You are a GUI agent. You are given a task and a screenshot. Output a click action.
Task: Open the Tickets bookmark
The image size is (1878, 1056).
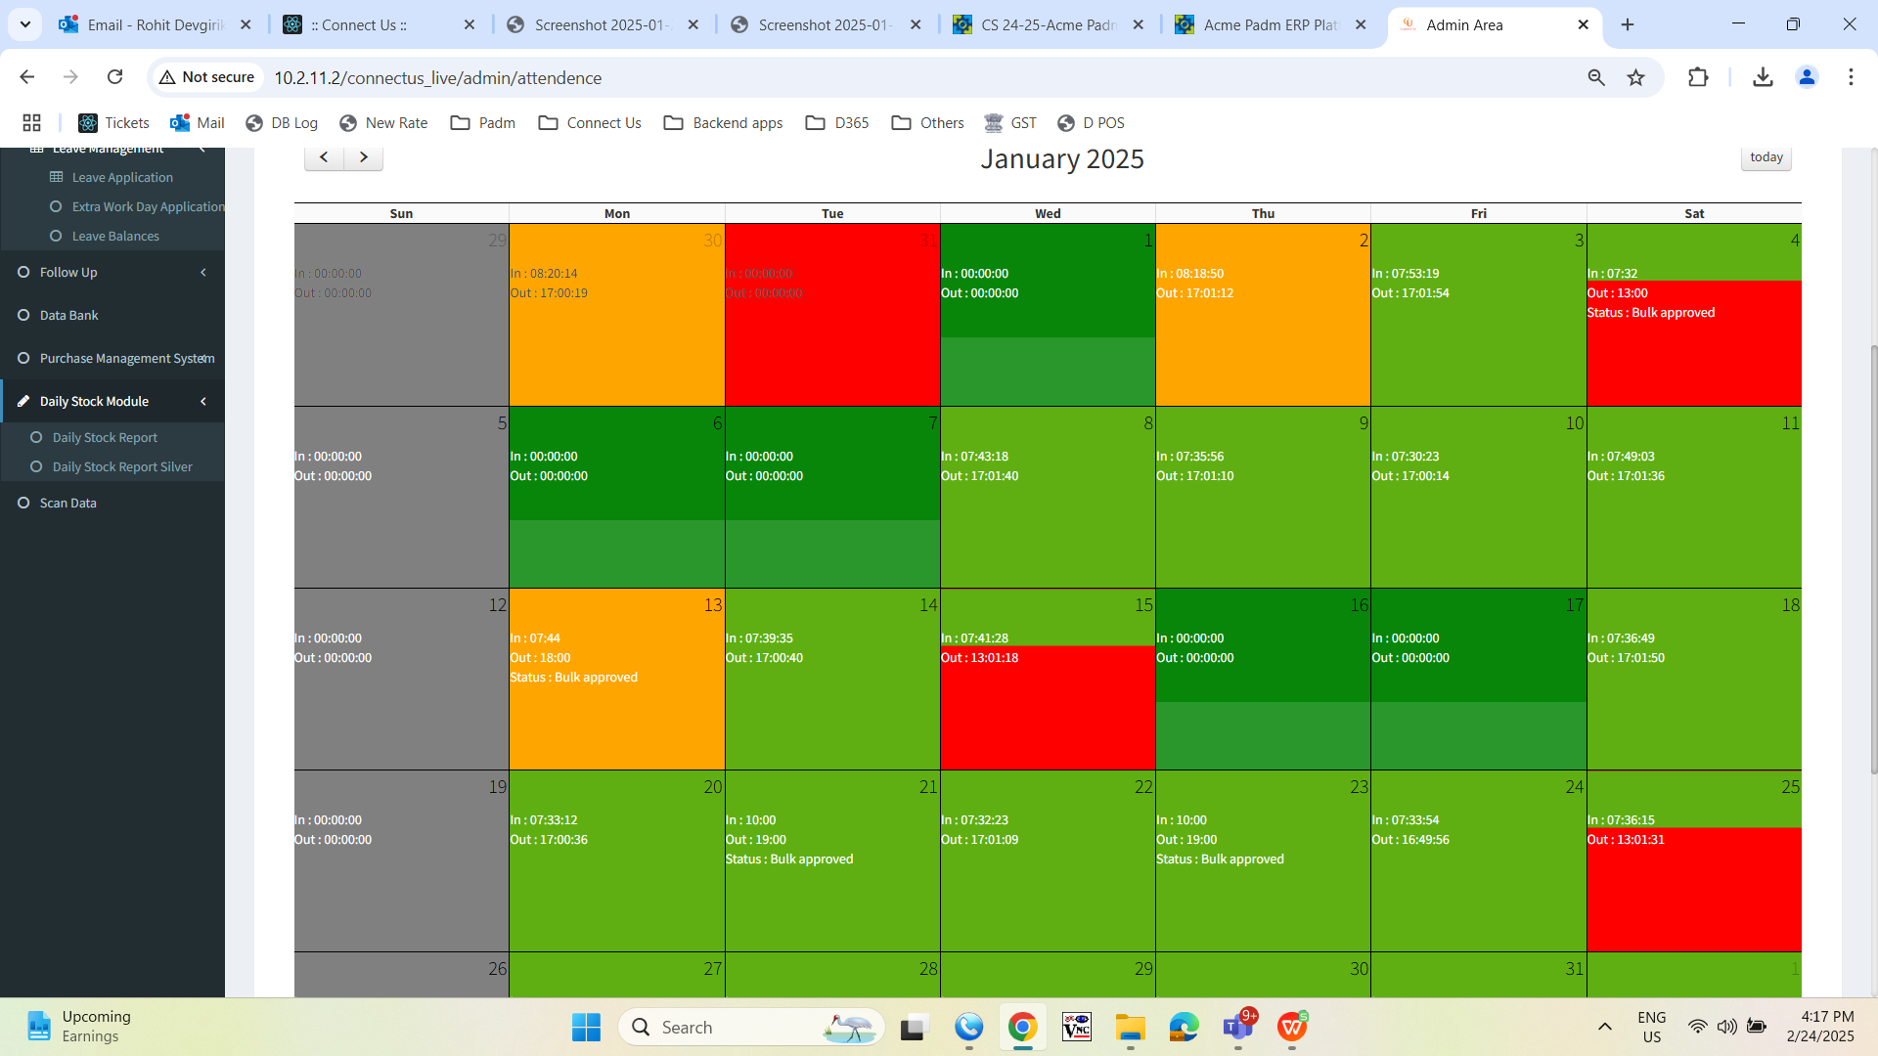(x=113, y=123)
